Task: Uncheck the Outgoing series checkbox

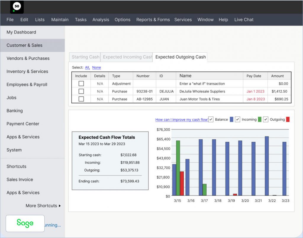Action: tap(265, 119)
